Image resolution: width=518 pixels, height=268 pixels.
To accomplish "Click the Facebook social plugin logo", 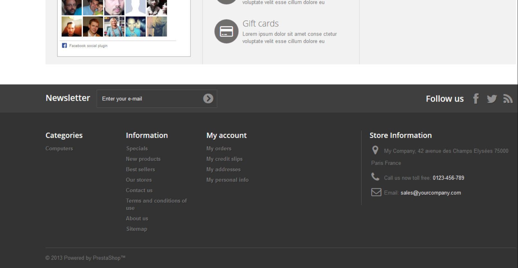I will click(64, 46).
